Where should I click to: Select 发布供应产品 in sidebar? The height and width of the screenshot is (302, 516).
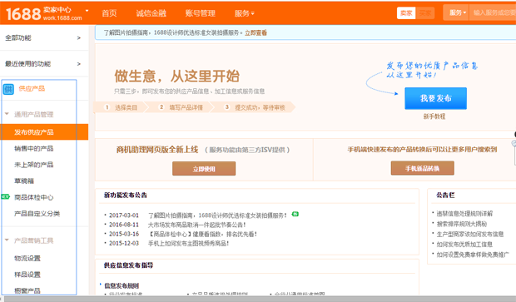(x=44, y=132)
